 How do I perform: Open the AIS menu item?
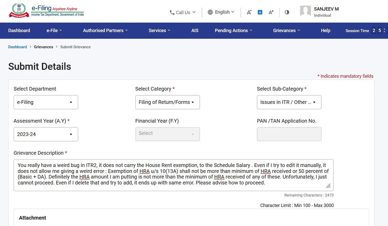195,31
